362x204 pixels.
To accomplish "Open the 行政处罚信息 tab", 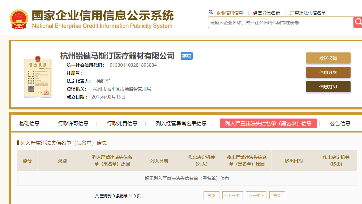I will click(x=122, y=124).
